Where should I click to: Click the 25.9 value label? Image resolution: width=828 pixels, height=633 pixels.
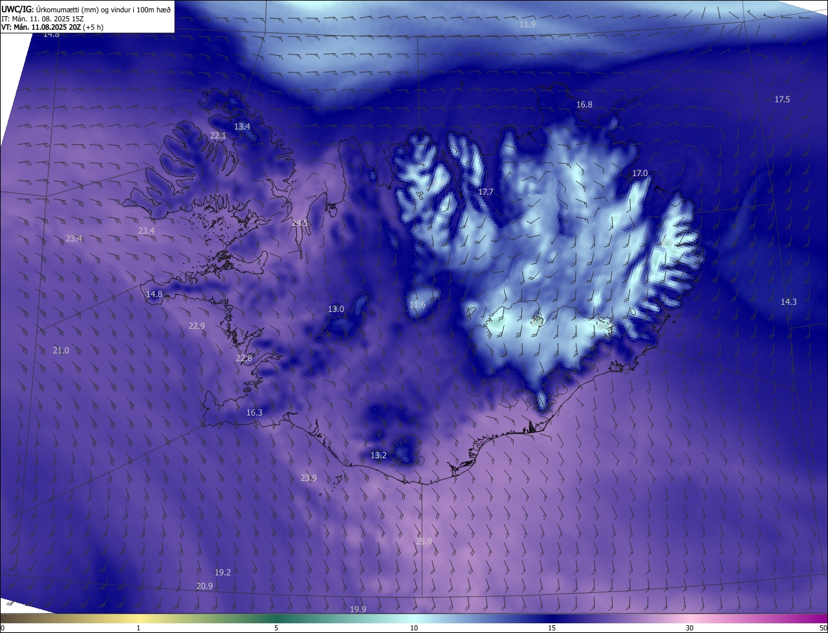point(424,541)
